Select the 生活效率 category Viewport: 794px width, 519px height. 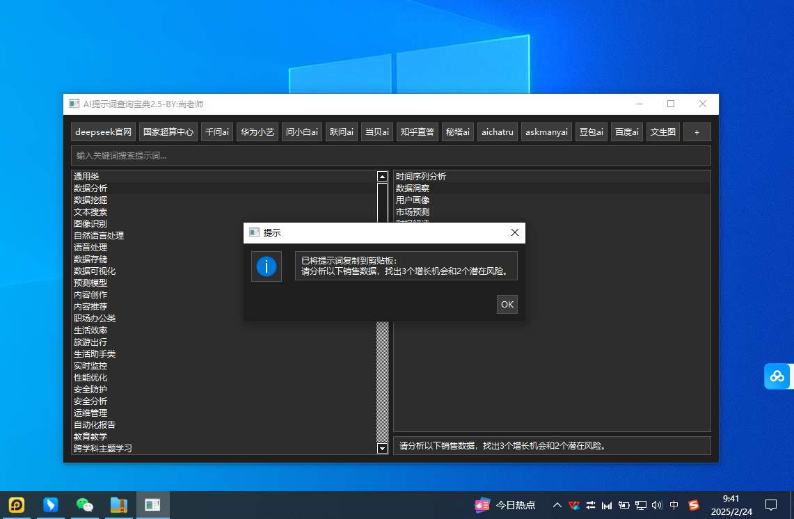click(x=224, y=330)
